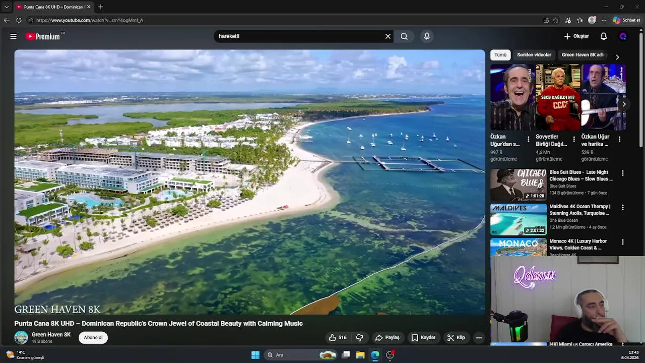
Task: Click the video player to pause
Action: 249,181
